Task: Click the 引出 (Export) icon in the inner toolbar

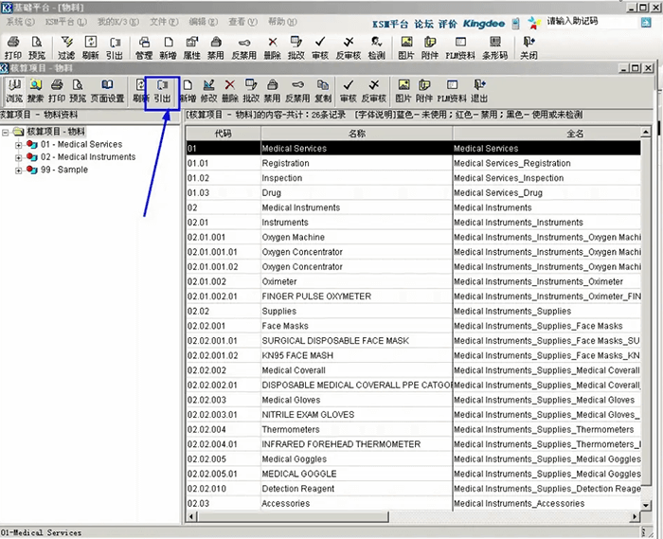Action: 161,90
